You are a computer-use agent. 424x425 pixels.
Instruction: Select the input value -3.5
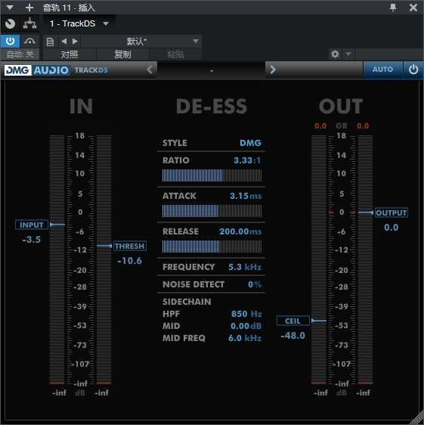click(32, 240)
